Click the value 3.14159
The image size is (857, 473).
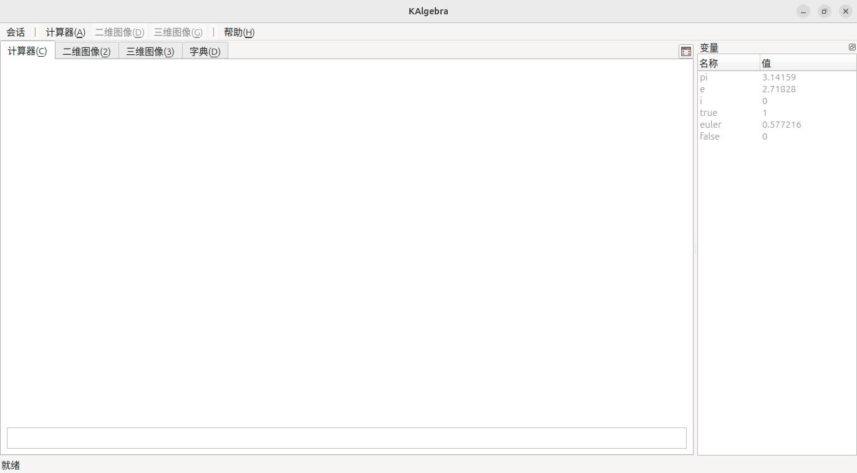click(779, 77)
